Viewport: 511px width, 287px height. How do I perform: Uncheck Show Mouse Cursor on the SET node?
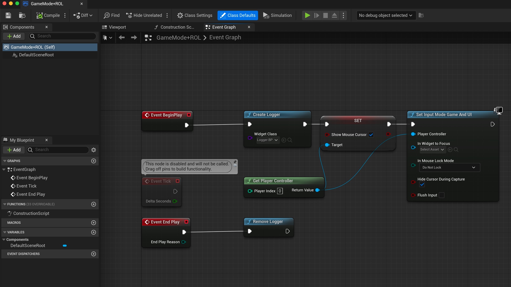(371, 134)
